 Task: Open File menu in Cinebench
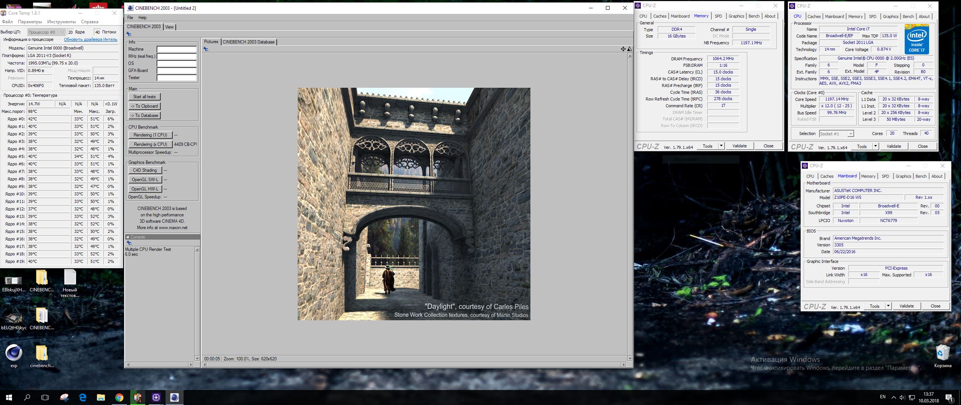point(130,18)
